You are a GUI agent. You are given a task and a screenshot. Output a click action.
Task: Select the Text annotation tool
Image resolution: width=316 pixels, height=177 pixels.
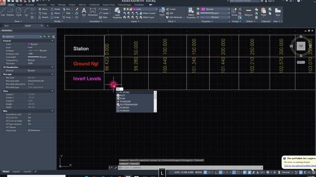(84, 12)
